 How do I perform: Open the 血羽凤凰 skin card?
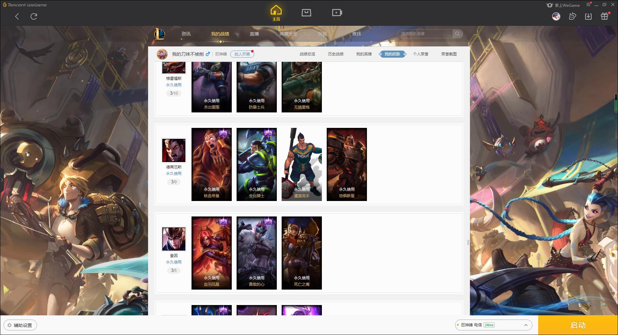click(x=211, y=253)
